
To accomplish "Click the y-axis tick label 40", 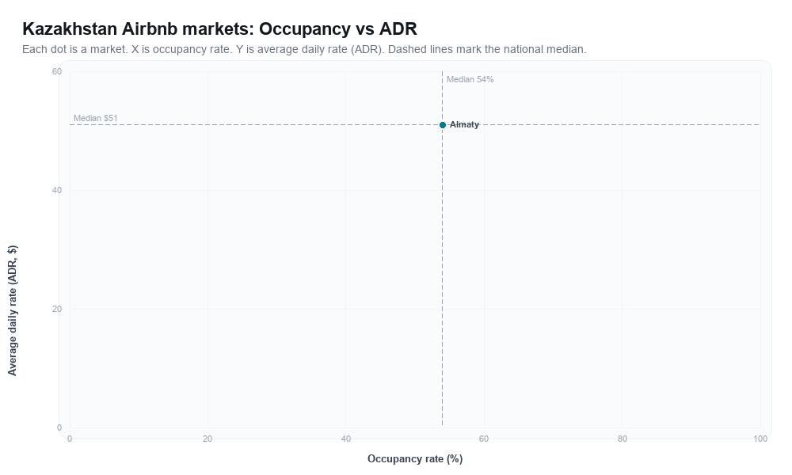I will (57, 190).
